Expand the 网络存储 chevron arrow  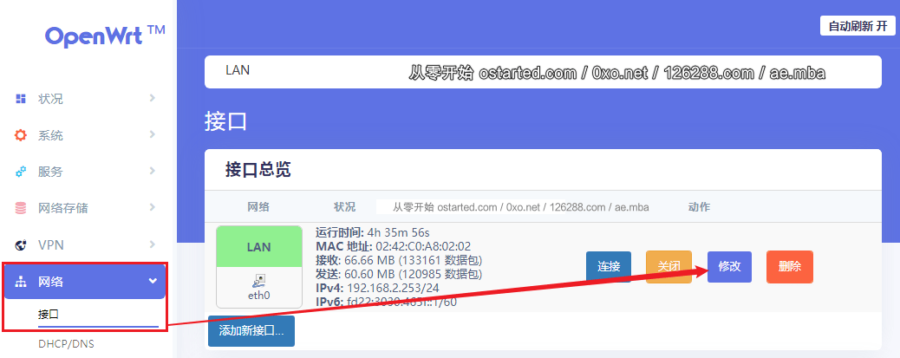152,207
